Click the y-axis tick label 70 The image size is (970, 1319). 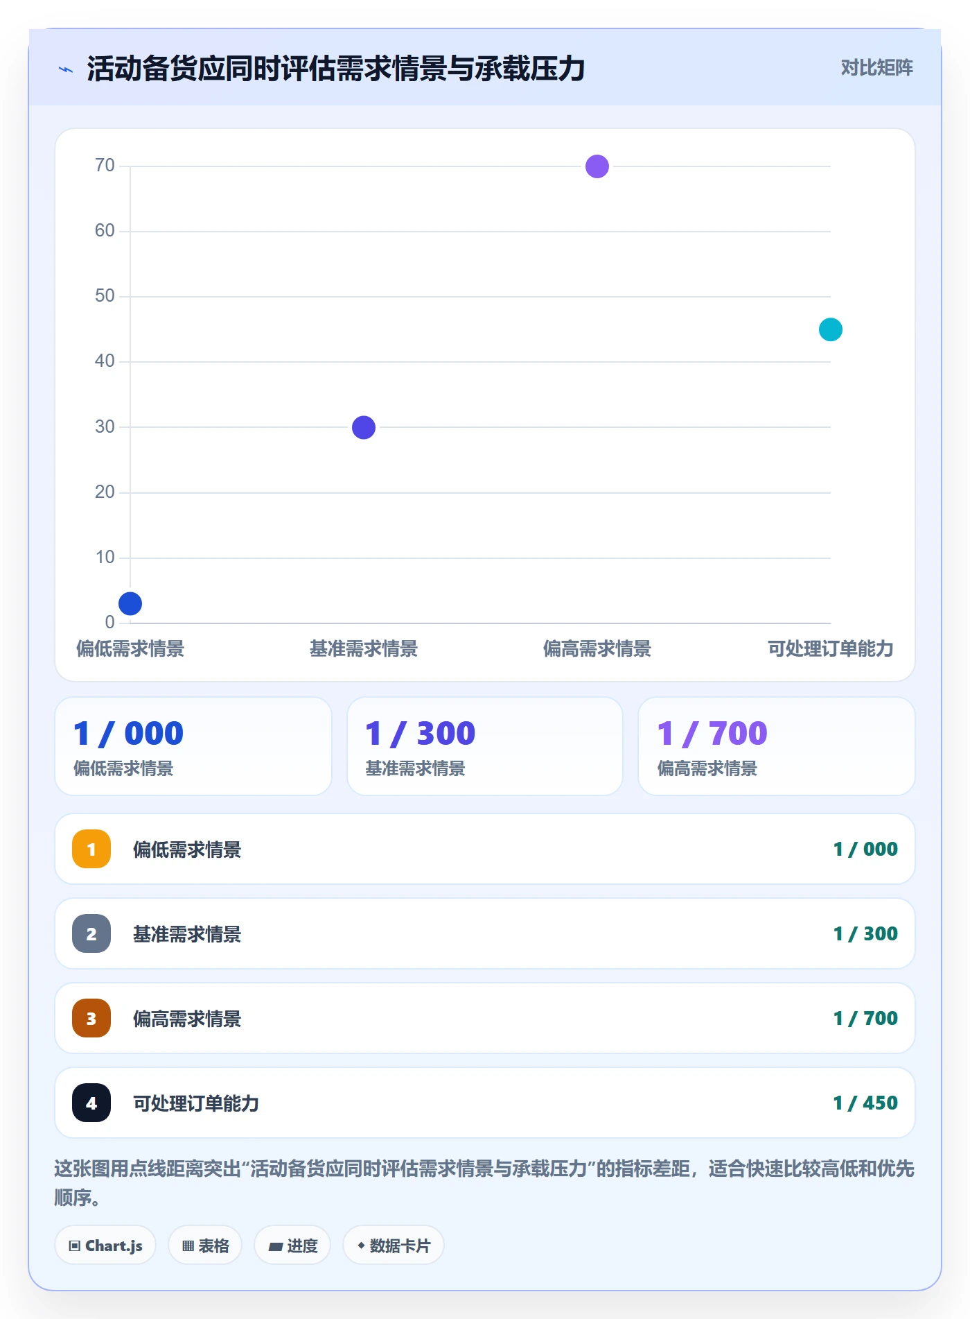pos(105,165)
